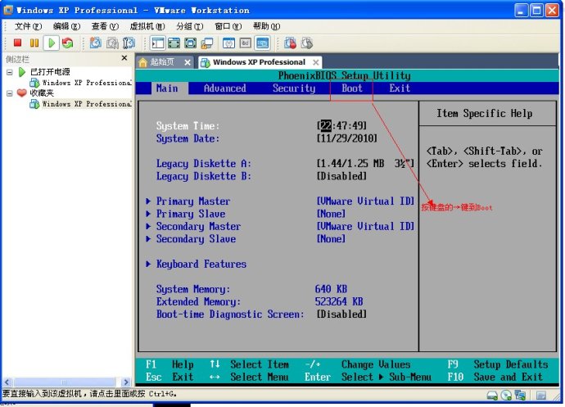The width and height of the screenshot is (565, 407).
Task: Open the Snapshot Manager wrench icon
Action: point(129,43)
